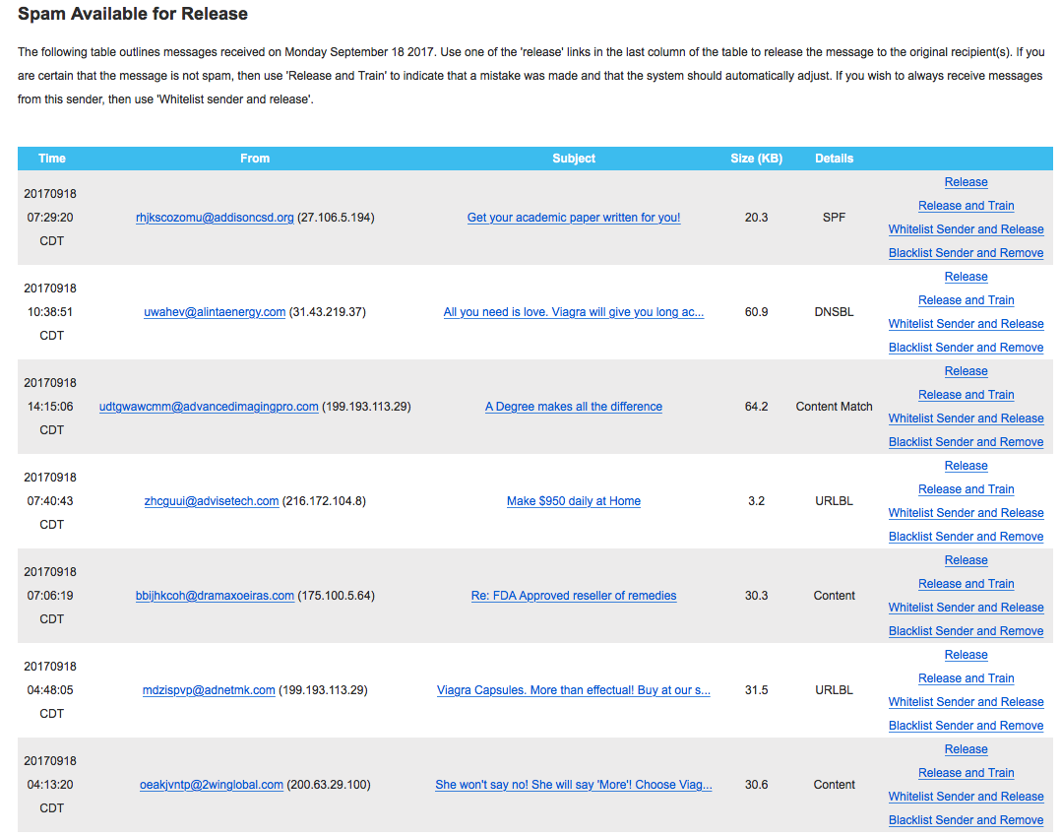The height and width of the screenshot is (836, 1061).
Task: Open sender zhcguui@advisetech.com link
Action: point(211,501)
